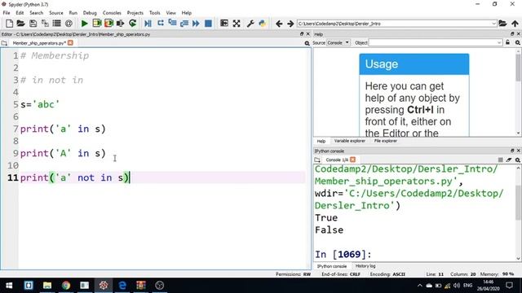Open Help pane options gear icon
The width and height of the screenshot is (522, 293).
(518, 42)
